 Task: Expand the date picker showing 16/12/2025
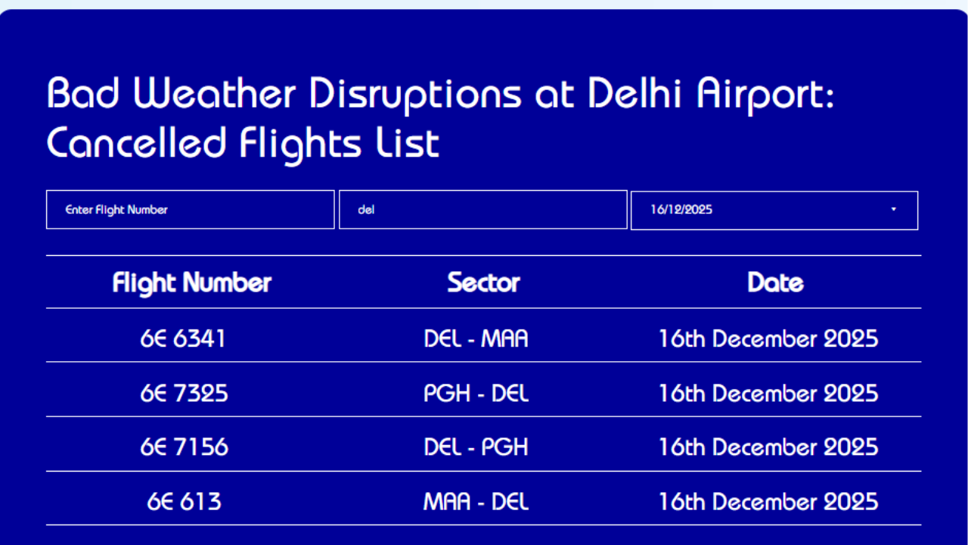point(774,210)
